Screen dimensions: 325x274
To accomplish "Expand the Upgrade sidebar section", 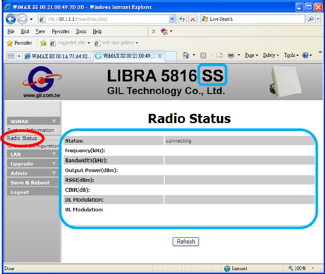I will click(x=33, y=164).
